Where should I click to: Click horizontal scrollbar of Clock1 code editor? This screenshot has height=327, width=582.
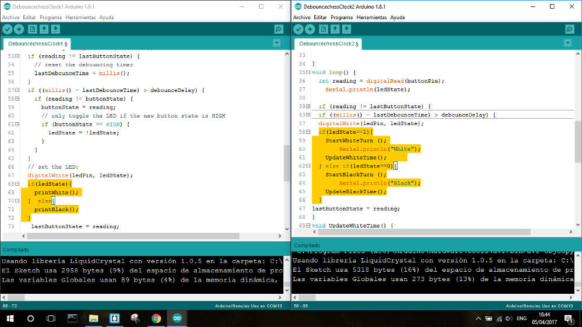133,236
